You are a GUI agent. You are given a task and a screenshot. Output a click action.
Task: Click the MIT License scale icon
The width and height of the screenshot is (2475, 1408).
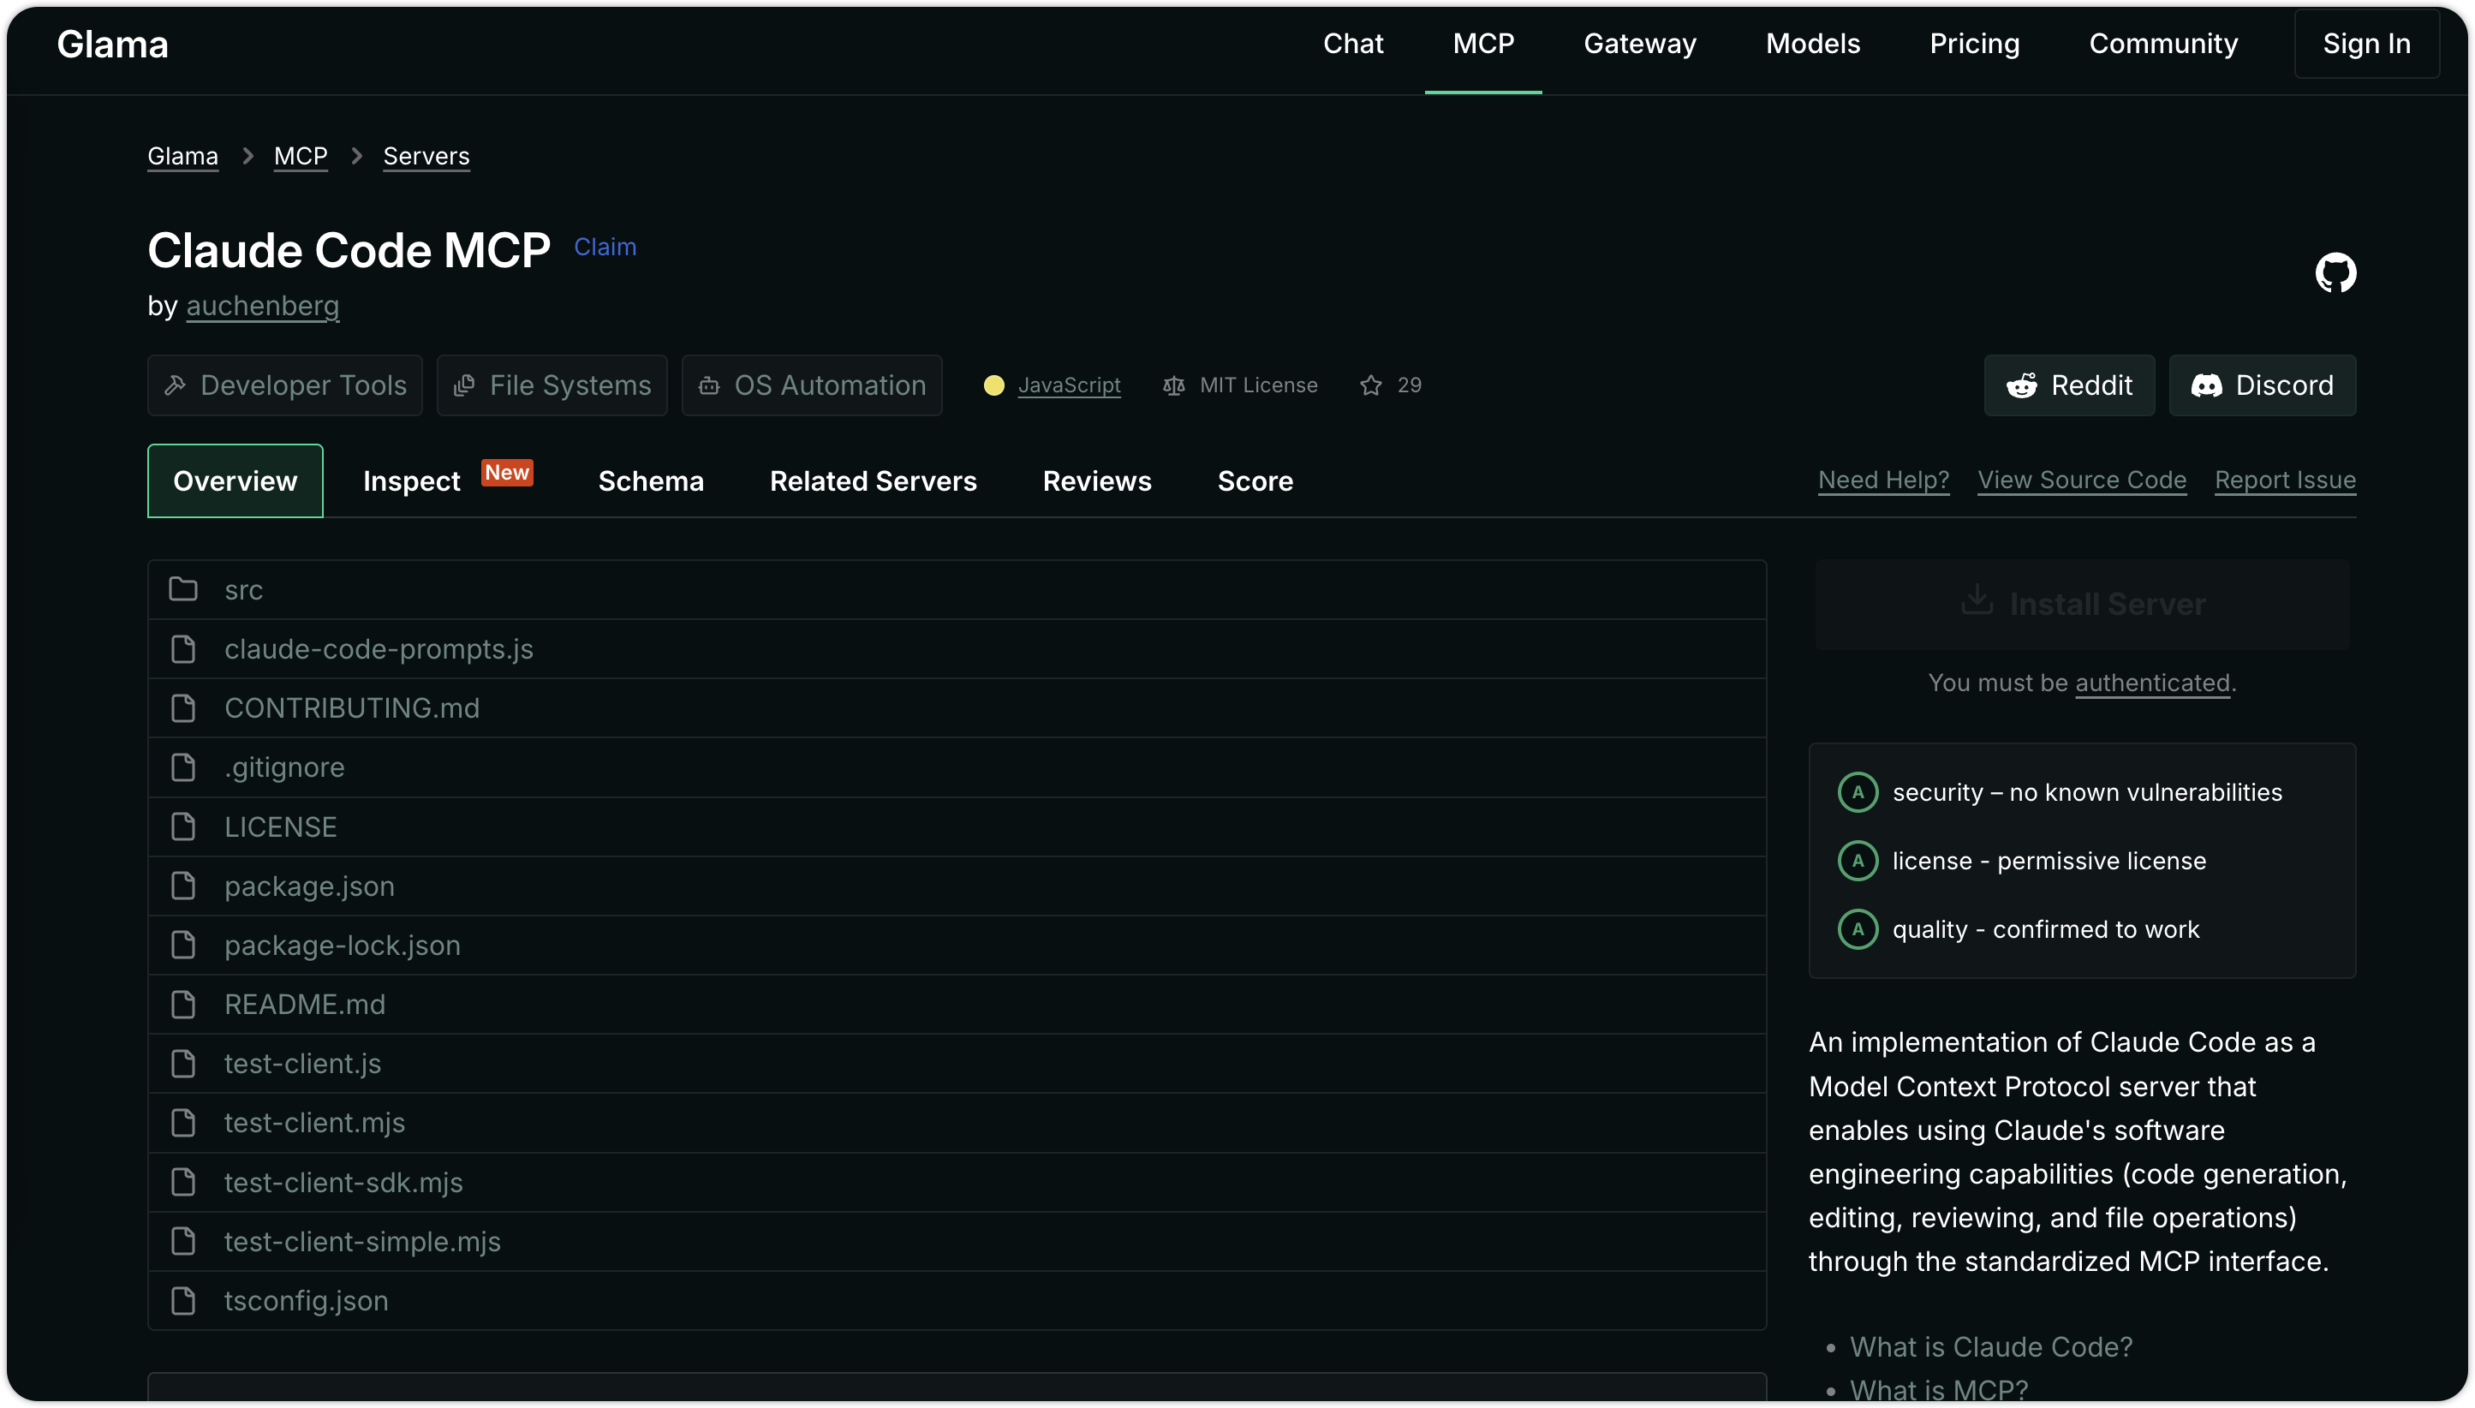[x=1173, y=385]
